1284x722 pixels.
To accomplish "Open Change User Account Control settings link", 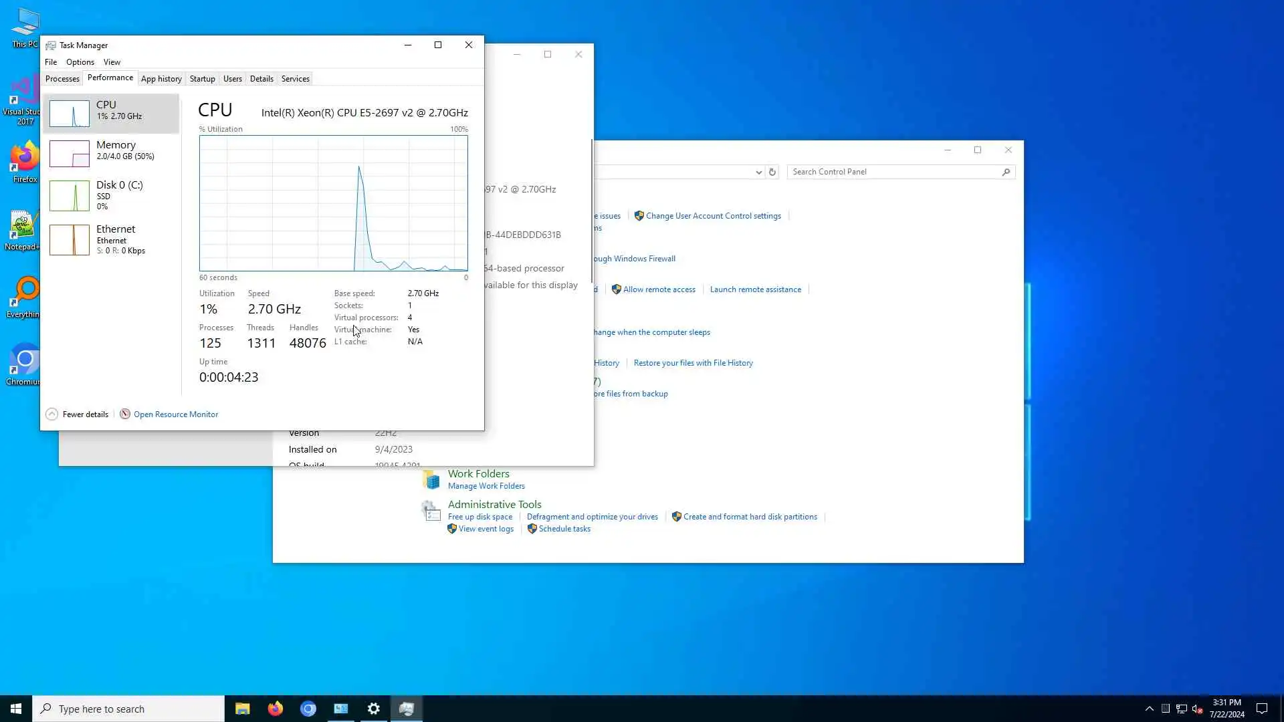I will [713, 216].
